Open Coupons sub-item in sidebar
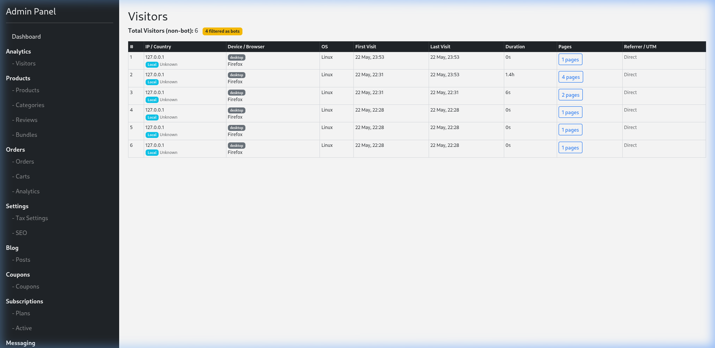 coord(26,287)
